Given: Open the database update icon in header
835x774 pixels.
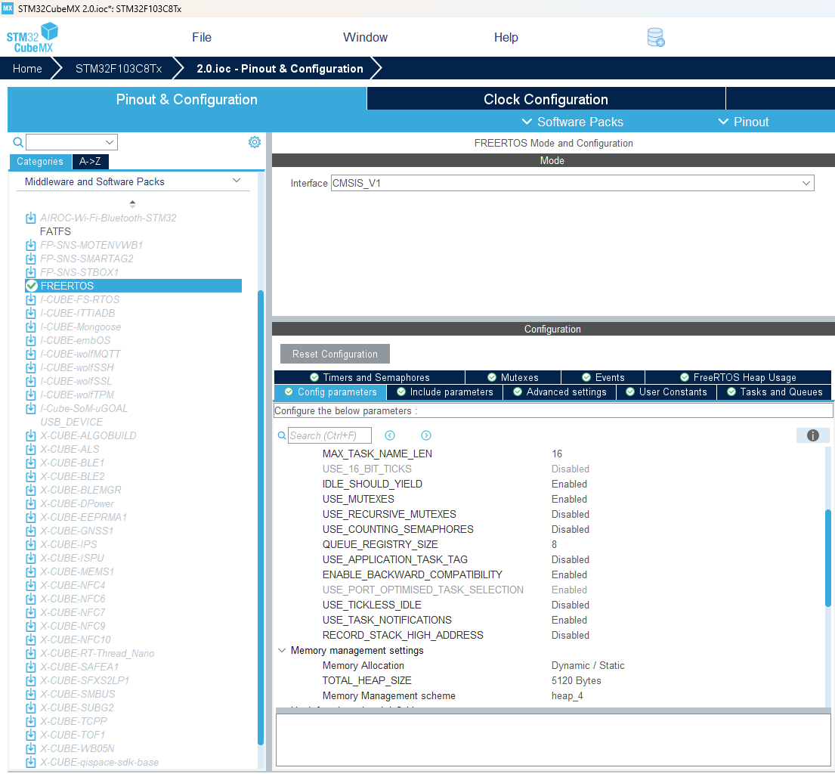Looking at the screenshot, I should pos(656,37).
